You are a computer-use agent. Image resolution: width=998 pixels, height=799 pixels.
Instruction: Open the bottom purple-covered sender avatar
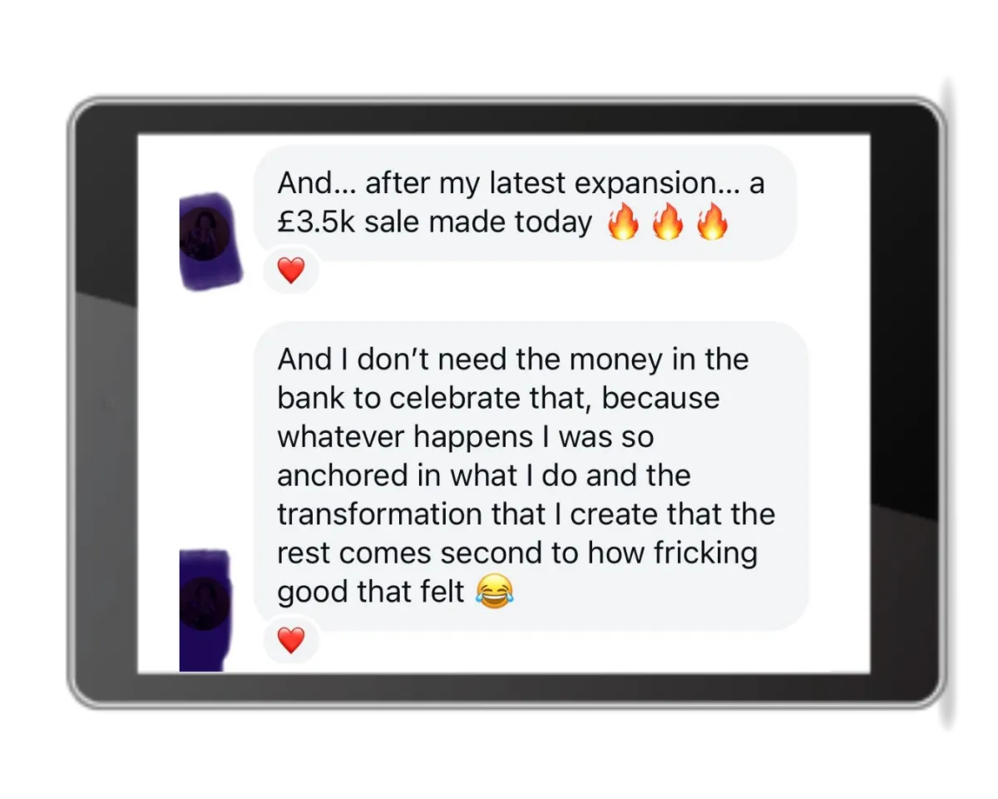pos(205,610)
